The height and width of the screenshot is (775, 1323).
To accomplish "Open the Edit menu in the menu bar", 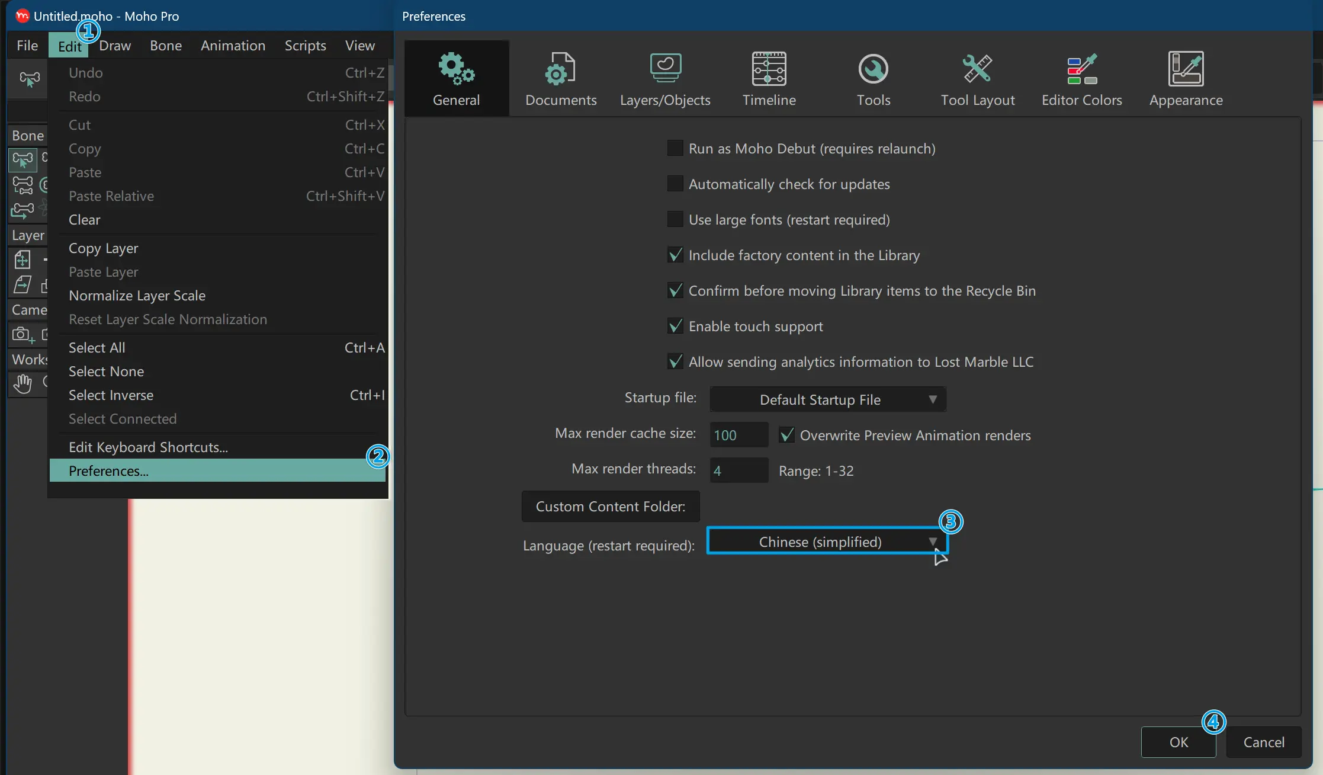I will coord(69,44).
